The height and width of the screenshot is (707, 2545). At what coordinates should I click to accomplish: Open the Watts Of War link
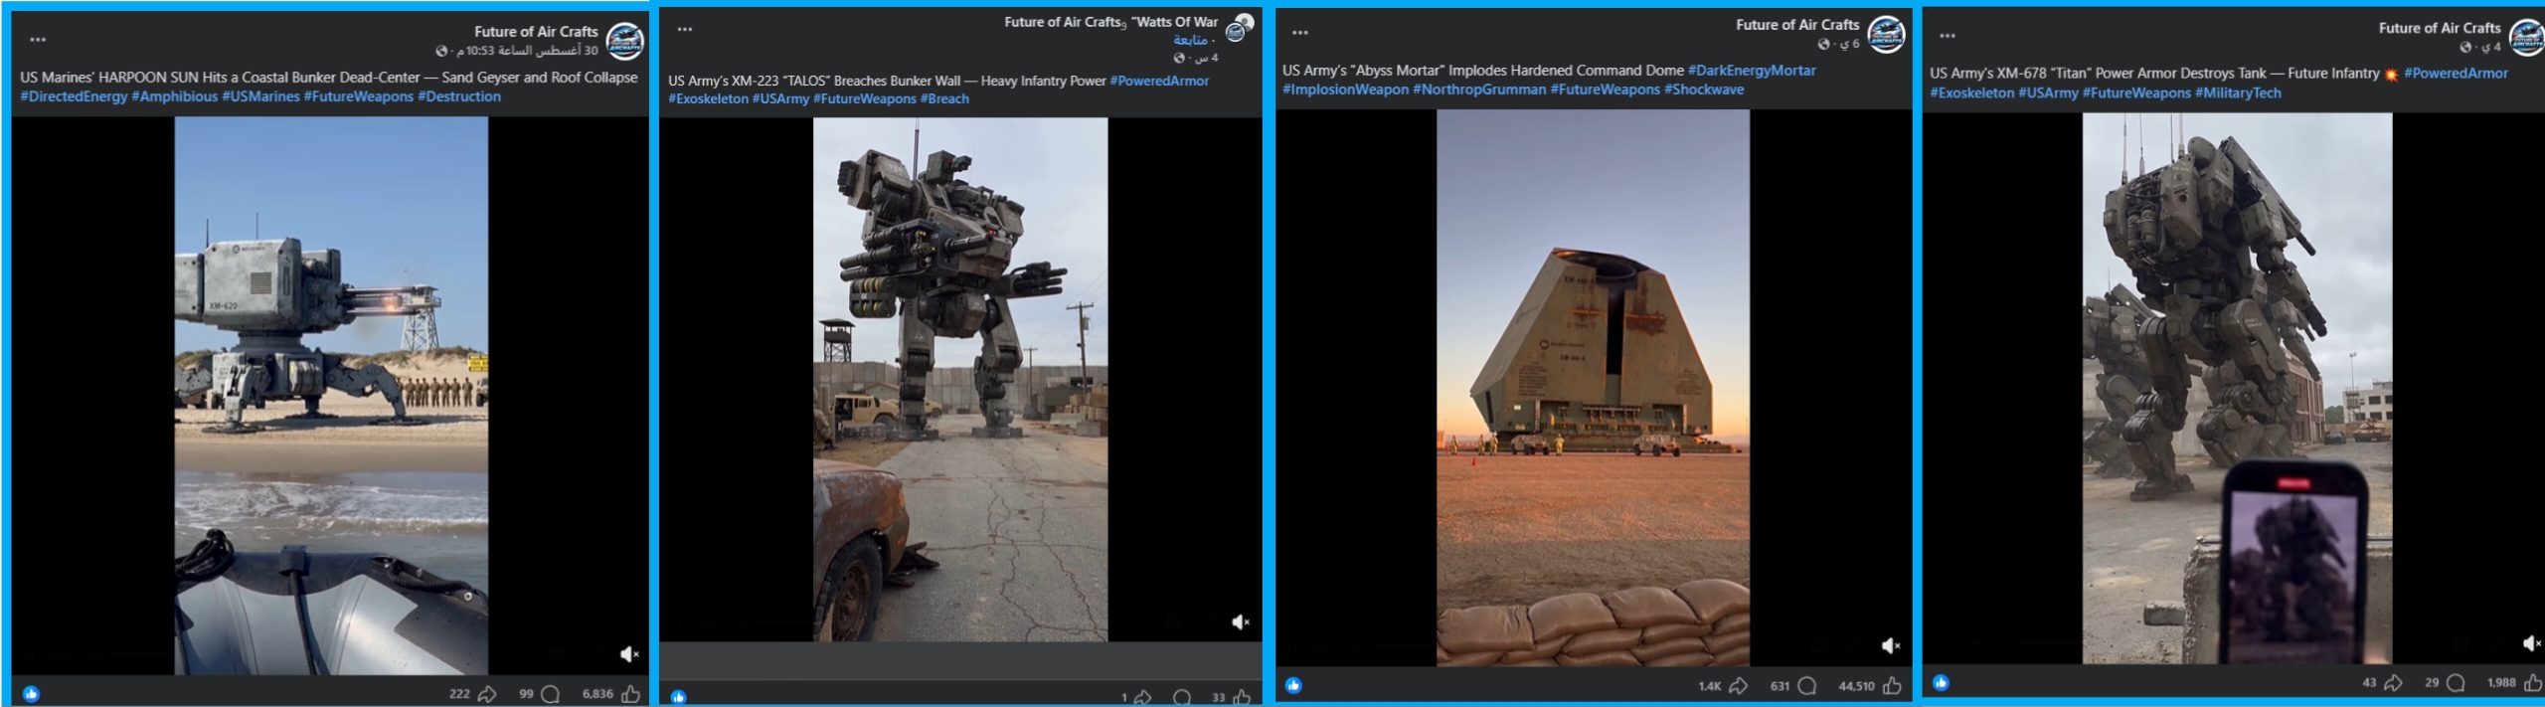coord(1175,22)
